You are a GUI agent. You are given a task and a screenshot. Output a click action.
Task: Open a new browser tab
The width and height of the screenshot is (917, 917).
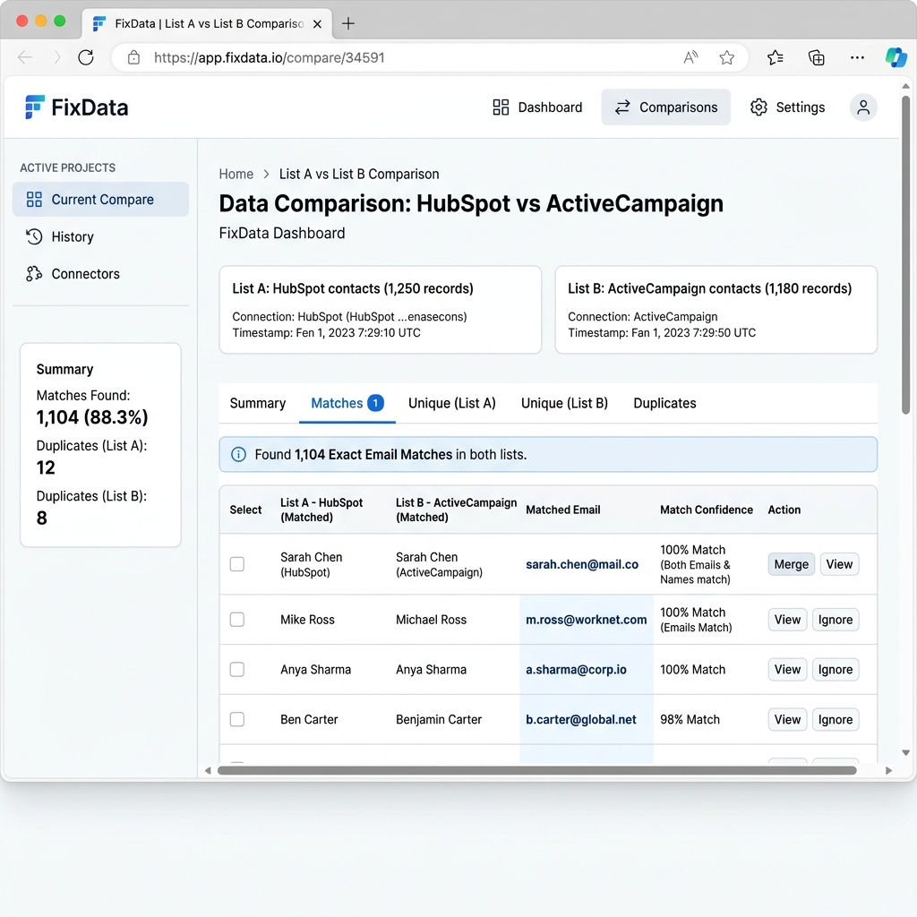click(348, 23)
